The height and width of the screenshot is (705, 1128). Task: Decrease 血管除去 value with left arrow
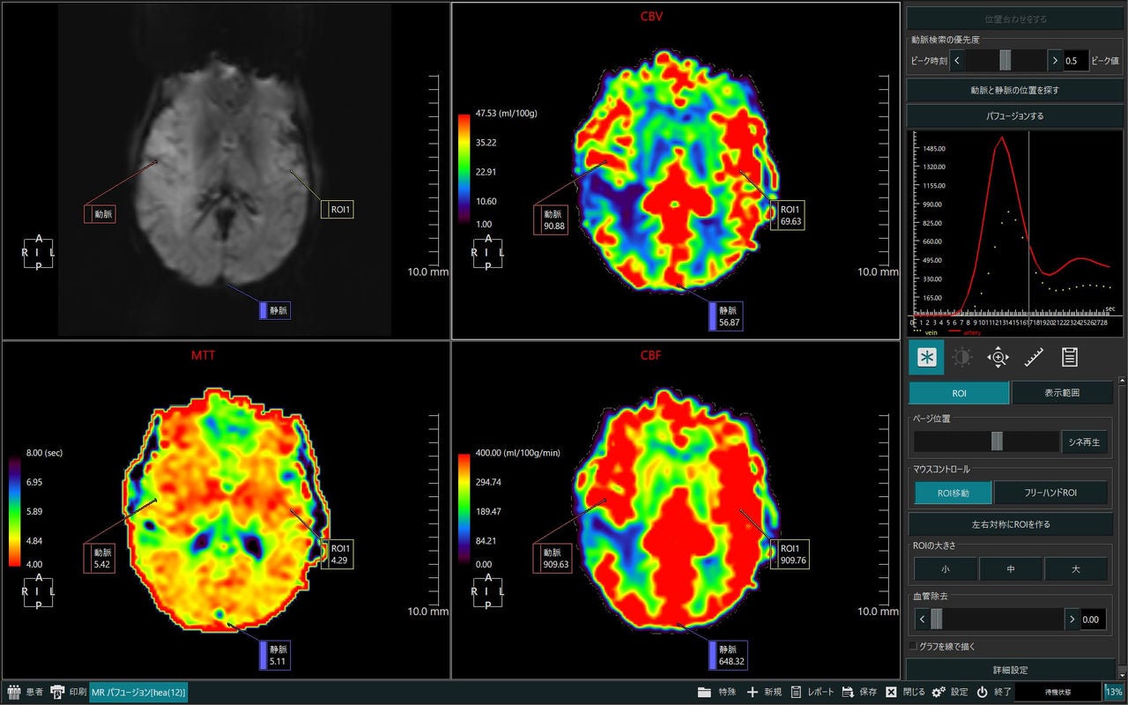(922, 620)
